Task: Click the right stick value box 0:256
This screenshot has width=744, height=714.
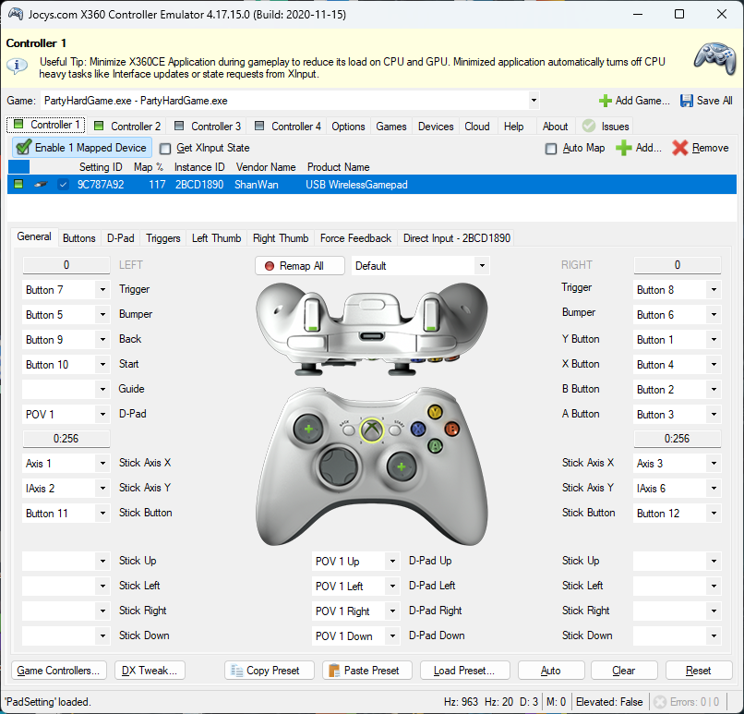Action: click(678, 439)
